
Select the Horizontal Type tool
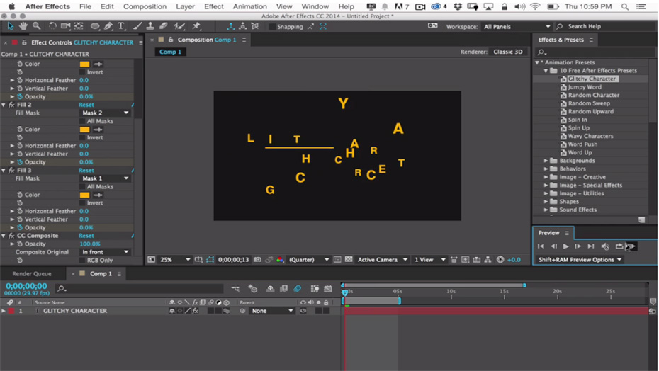[x=121, y=26]
